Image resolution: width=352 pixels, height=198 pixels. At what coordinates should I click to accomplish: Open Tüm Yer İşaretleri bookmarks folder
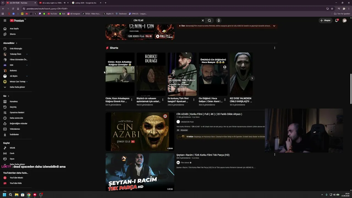(x=342, y=14)
